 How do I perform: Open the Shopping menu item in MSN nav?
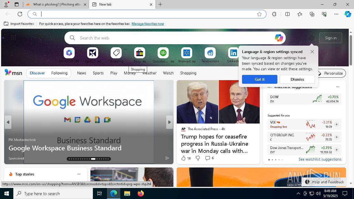pyautogui.click(x=188, y=73)
